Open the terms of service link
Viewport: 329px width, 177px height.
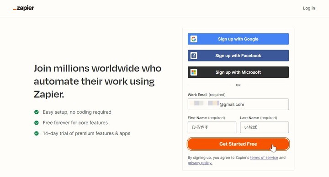264,157
